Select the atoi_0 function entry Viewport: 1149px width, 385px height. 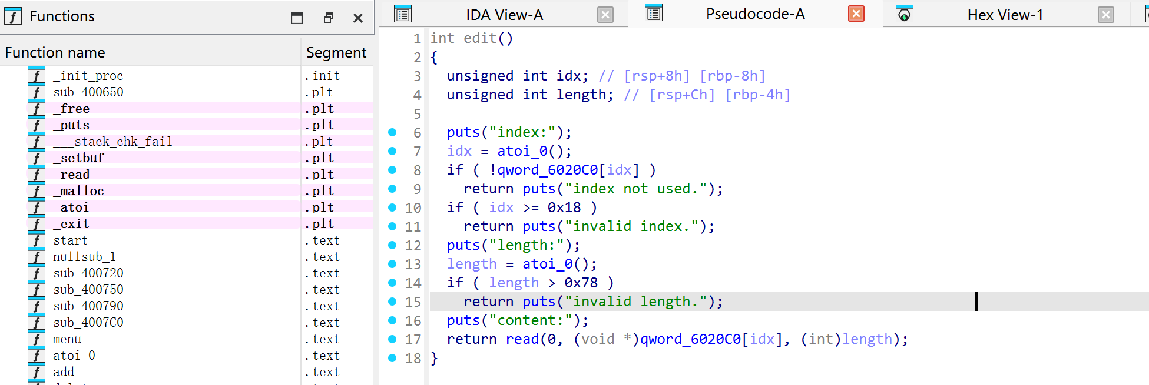pos(74,356)
